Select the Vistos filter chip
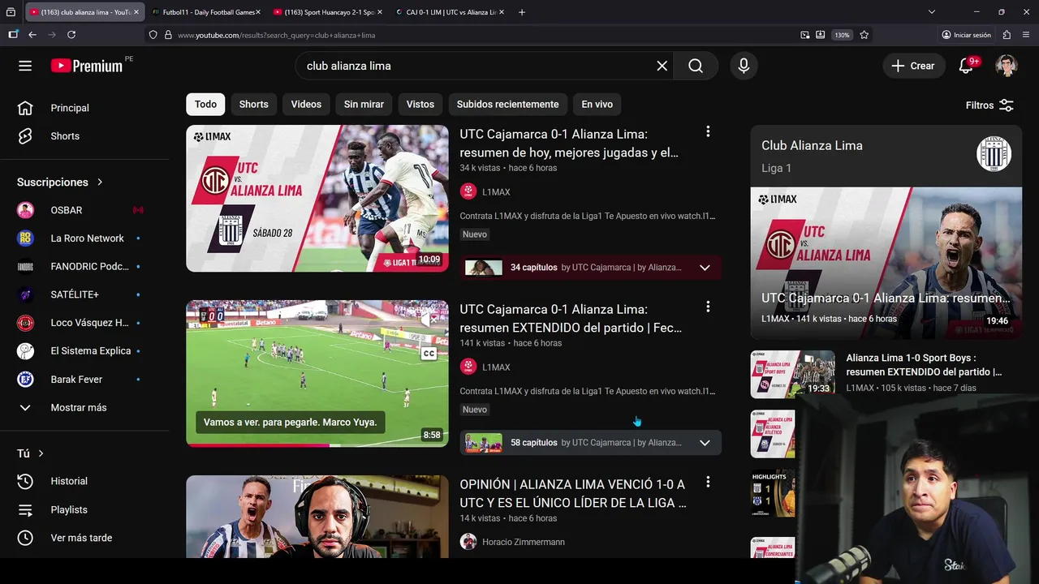This screenshot has width=1039, height=584. [420, 105]
